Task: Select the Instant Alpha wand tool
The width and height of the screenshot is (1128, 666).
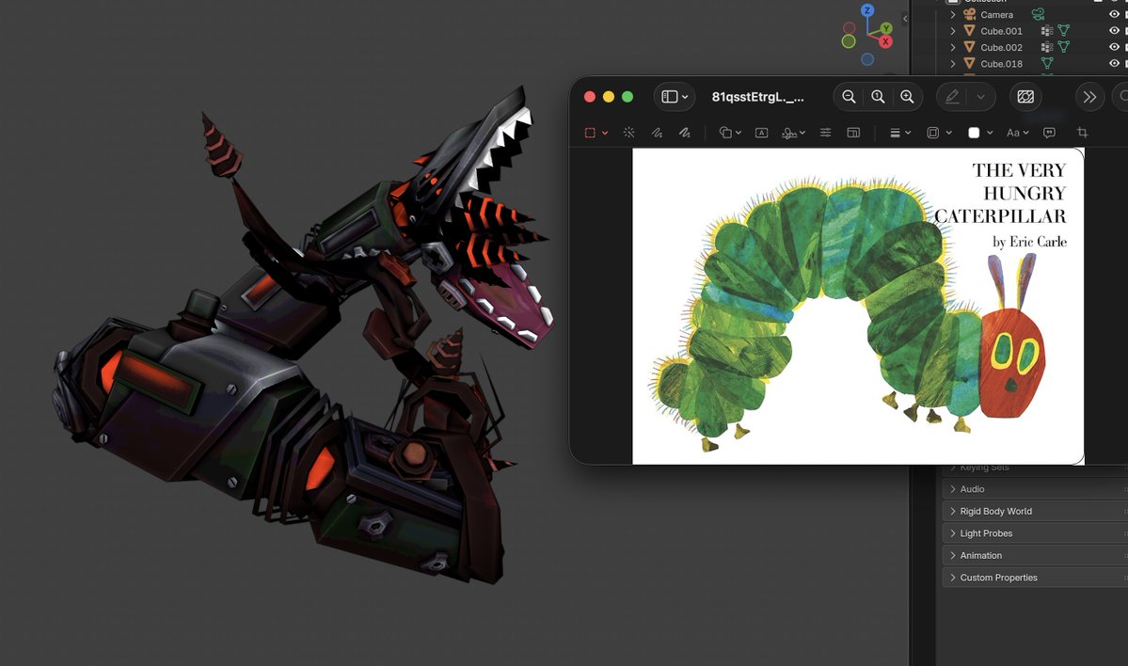Action: (x=628, y=133)
